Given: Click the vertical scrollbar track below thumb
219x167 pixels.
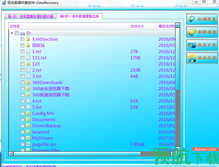Looking at the screenshot, I should 178,118.
